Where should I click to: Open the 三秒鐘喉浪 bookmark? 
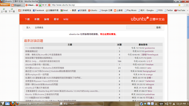coord(25,11)
